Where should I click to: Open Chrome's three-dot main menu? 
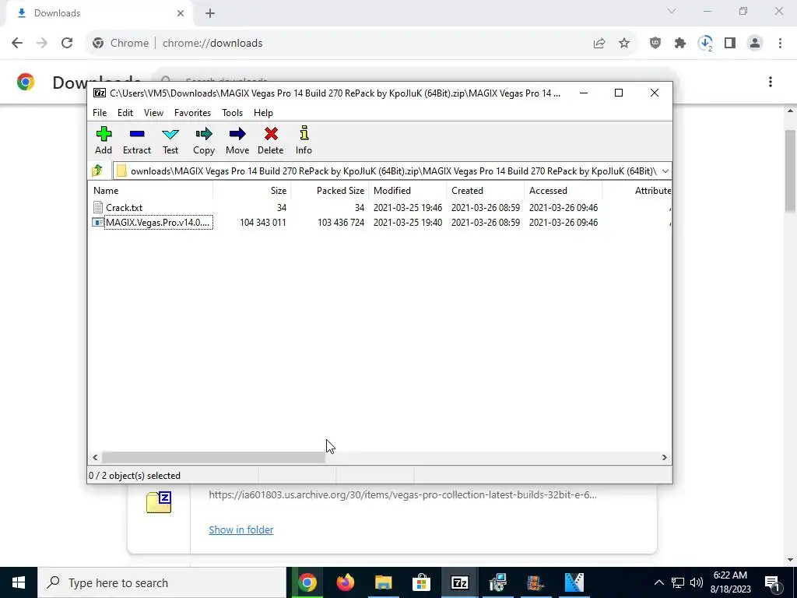780,44
